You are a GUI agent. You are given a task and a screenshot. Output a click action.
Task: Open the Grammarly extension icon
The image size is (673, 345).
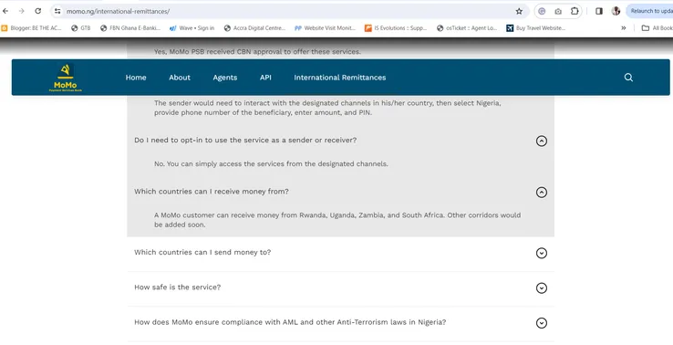pyautogui.click(x=542, y=11)
